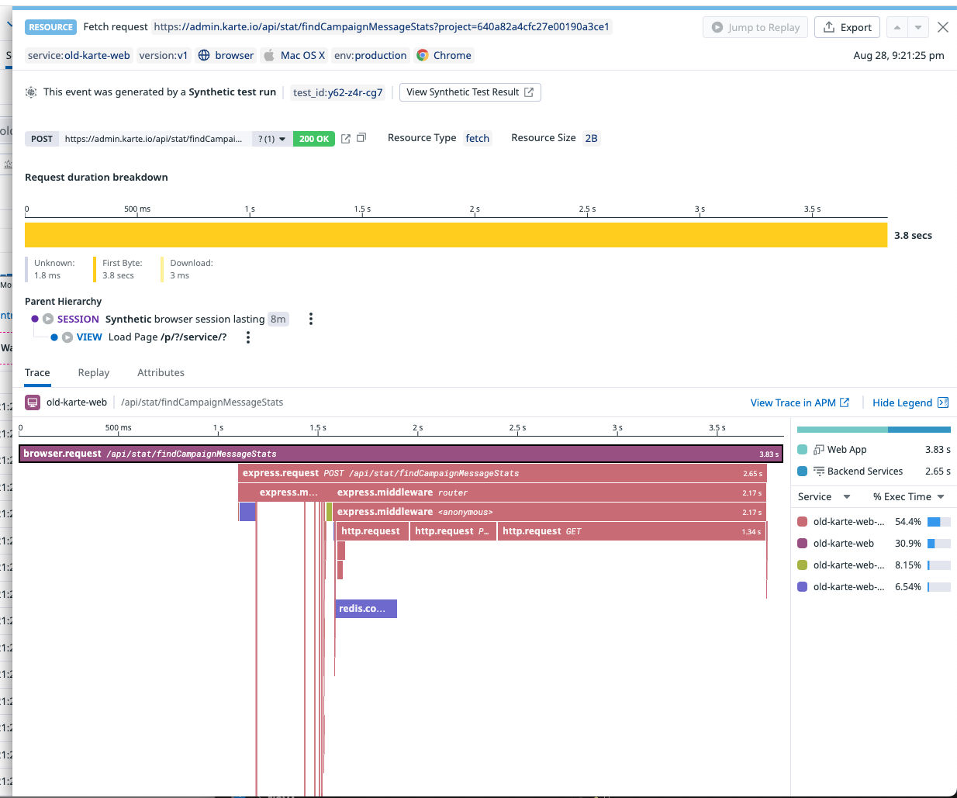This screenshot has width=957, height=798.
Task: Click the 30.9% old-karte-web service row
Action: (x=874, y=544)
